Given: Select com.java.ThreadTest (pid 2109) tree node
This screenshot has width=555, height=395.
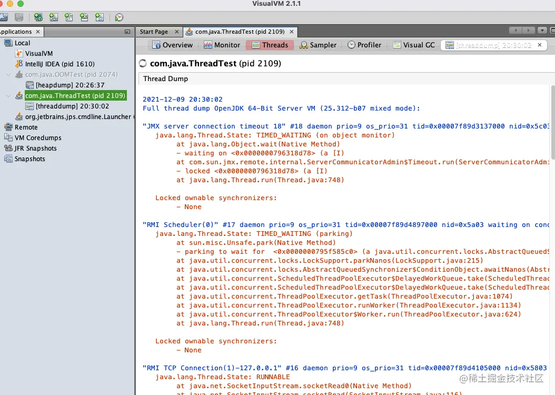Looking at the screenshot, I should [75, 95].
